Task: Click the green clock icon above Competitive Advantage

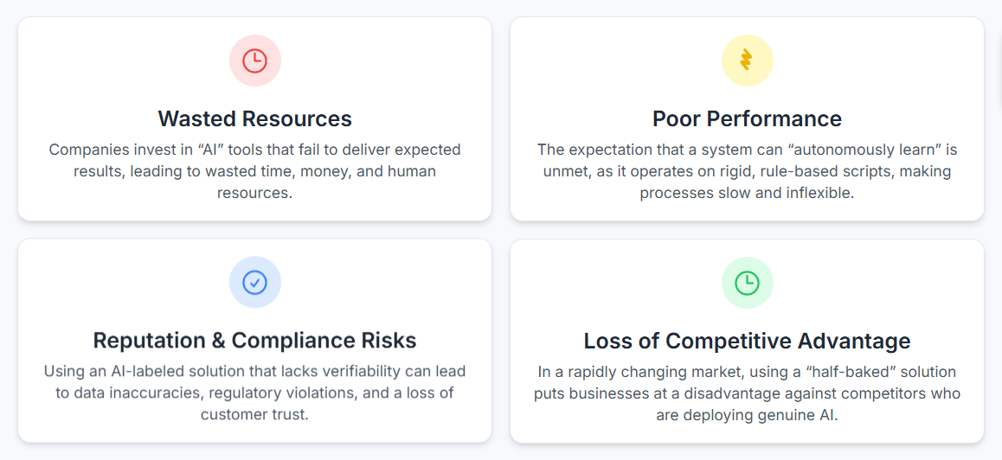Action: coord(747,282)
